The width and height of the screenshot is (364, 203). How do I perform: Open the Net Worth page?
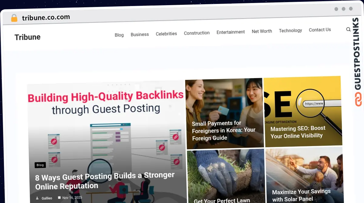262,31
